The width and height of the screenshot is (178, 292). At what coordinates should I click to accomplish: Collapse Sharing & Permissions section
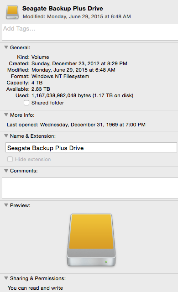[x=6, y=278]
